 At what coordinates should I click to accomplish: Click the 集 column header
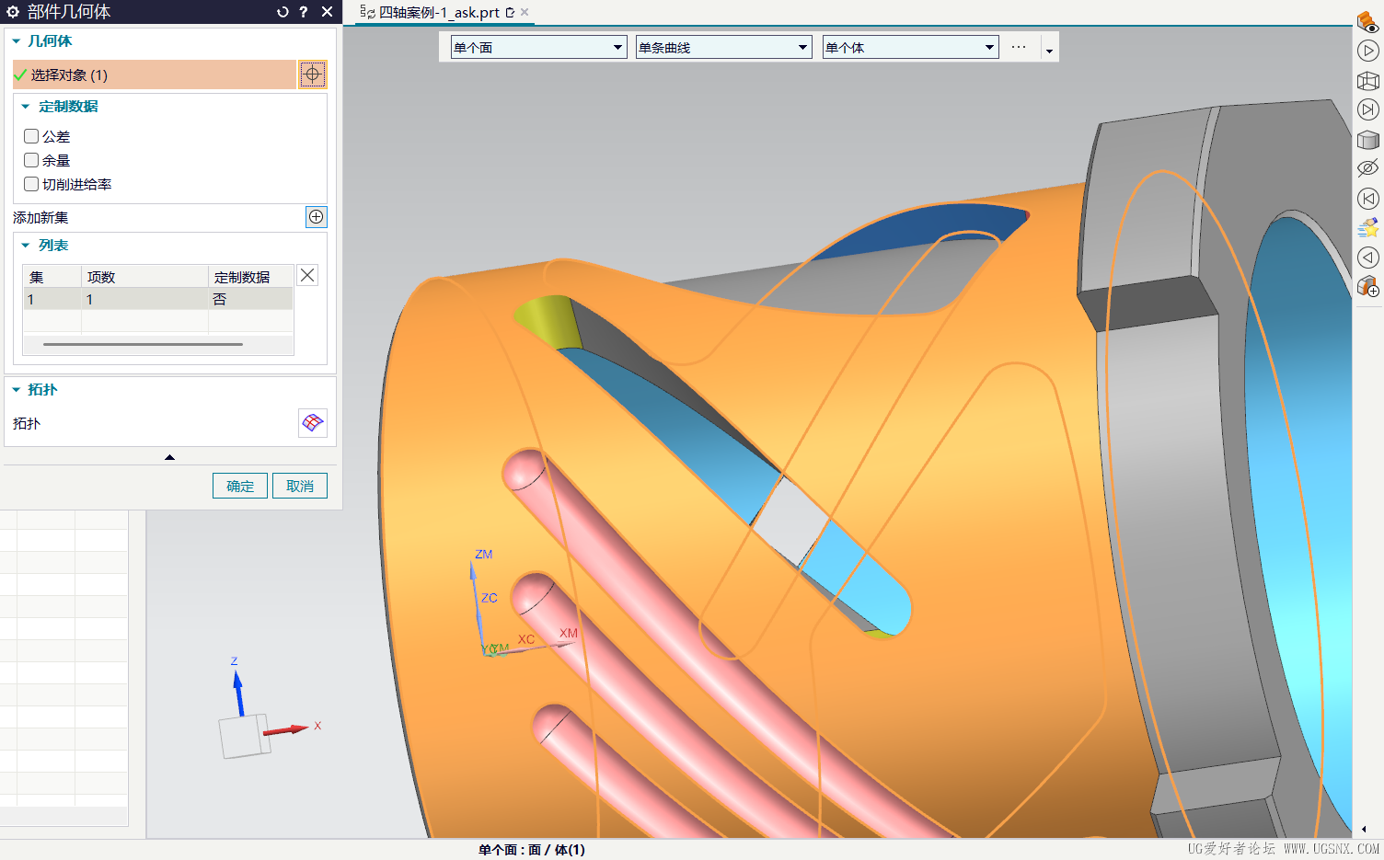click(x=52, y=277)
